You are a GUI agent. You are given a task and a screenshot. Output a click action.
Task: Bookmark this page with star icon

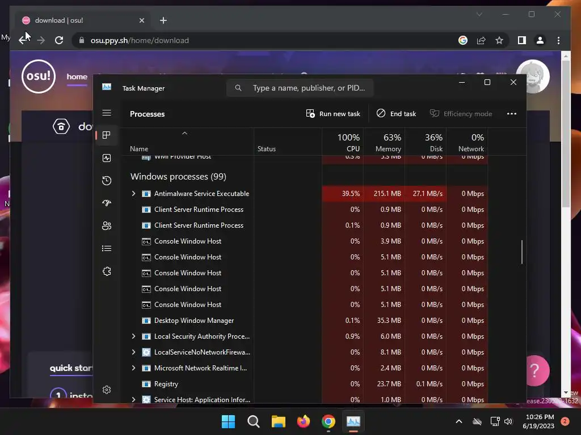(x=499, y=40)
